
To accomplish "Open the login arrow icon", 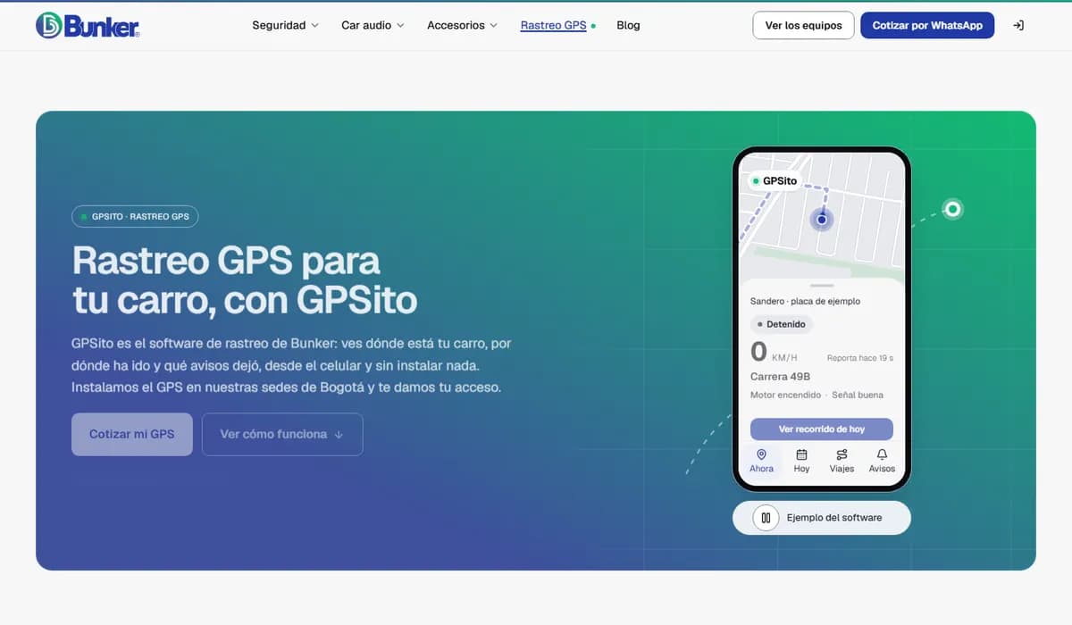I will click(1018, 25).
